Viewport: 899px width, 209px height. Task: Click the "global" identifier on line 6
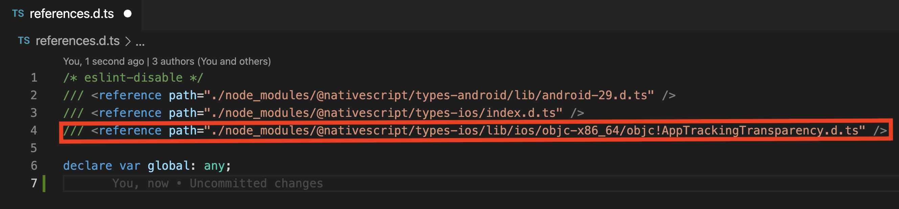click(x=169, y=166)
